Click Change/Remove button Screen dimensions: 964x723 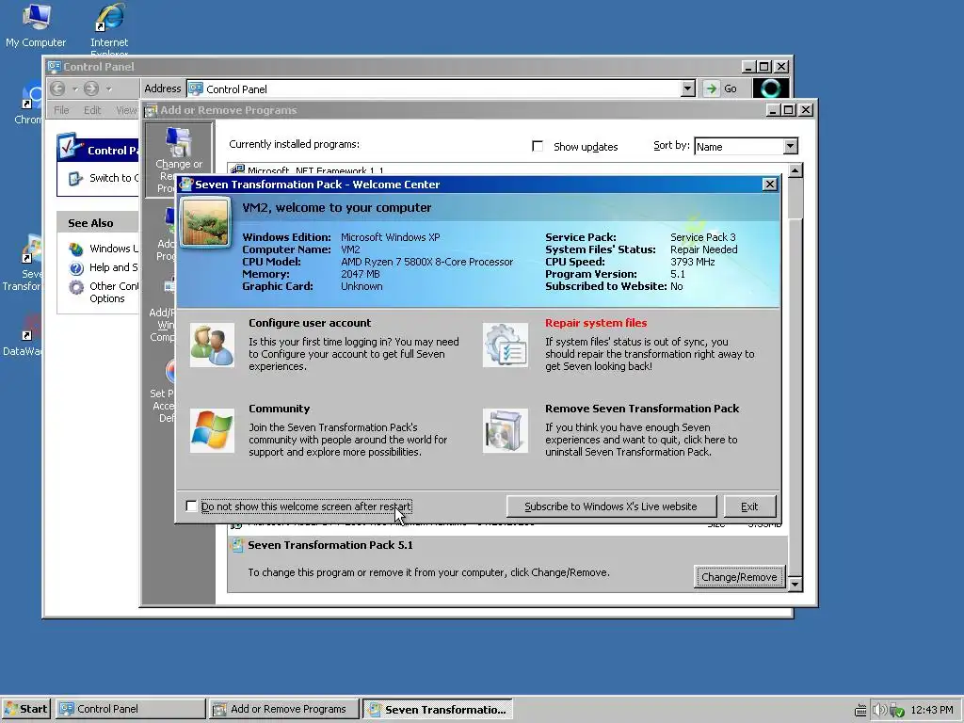point(739,577)
